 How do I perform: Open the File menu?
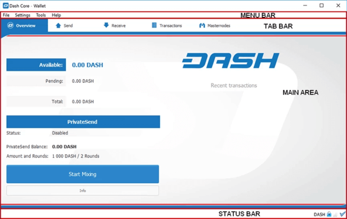pos(6,15)
